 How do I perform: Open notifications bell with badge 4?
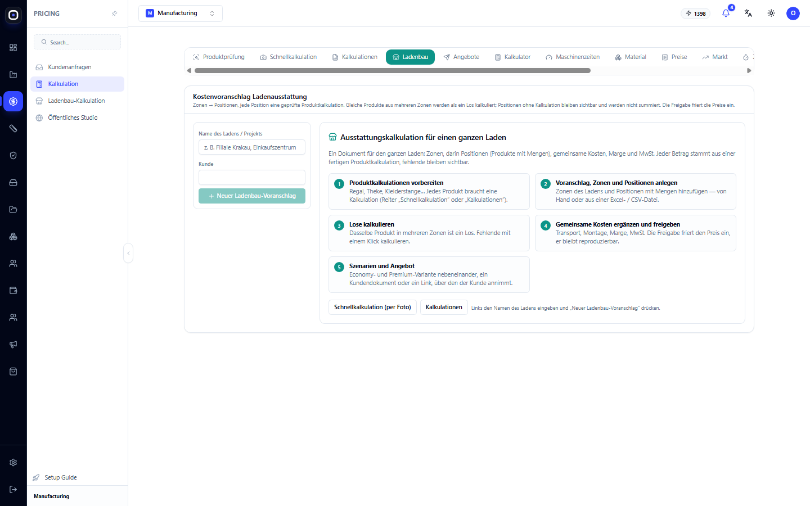[726, 13]
